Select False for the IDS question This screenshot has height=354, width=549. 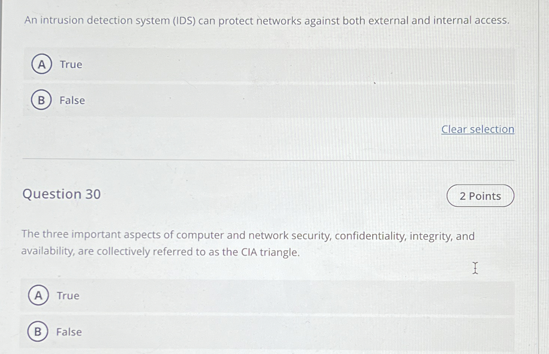[42, 100]
